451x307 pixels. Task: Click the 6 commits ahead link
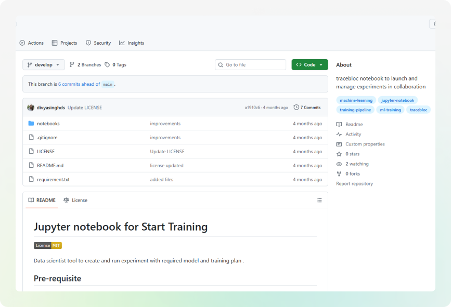79,84
